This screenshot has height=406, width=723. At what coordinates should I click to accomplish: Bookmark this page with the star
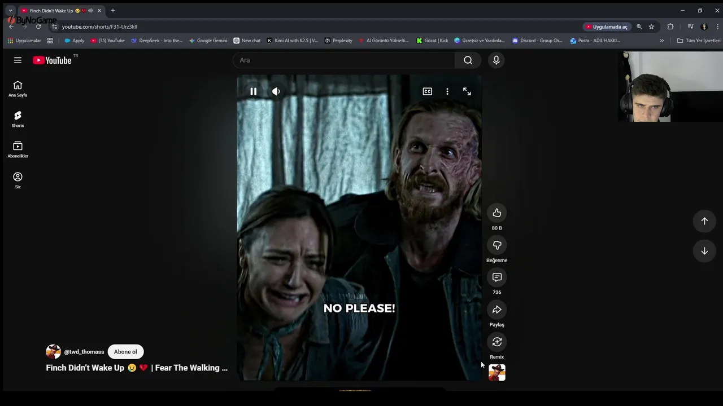[x=651, y=27]
